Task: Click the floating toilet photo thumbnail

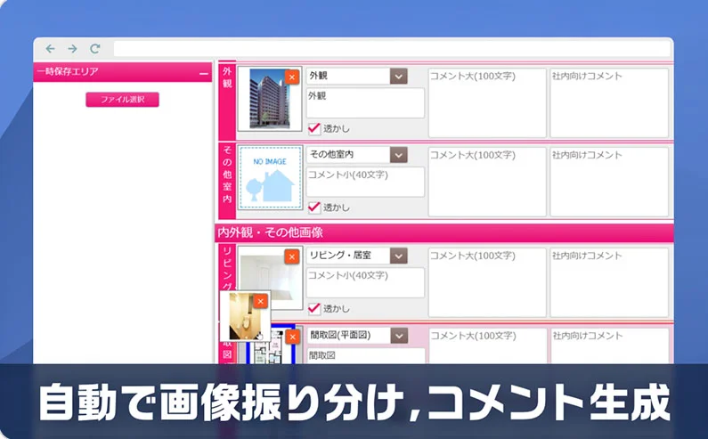Action: point(245,316)
